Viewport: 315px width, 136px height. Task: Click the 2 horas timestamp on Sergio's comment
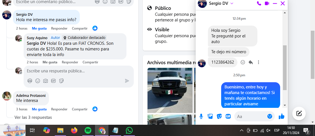[22, 28]
